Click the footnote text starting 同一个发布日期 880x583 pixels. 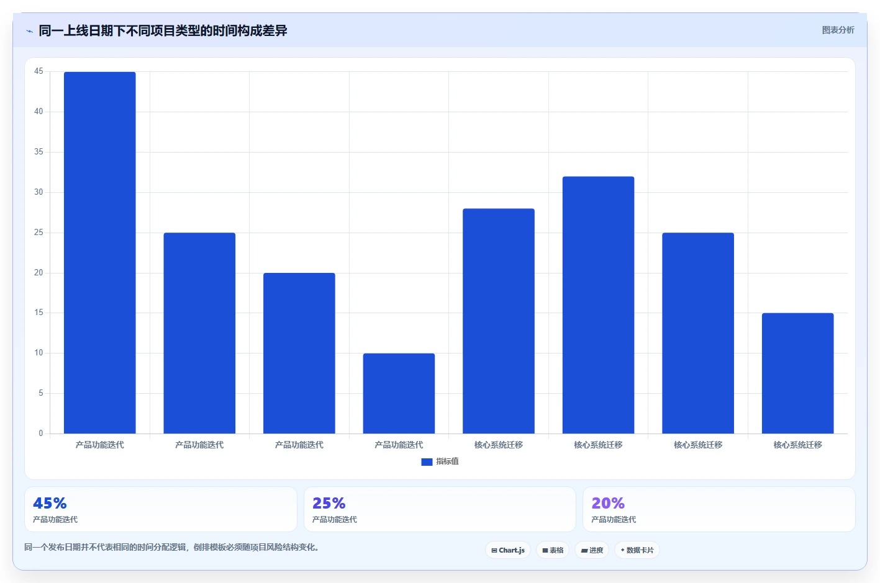point(172,547)
